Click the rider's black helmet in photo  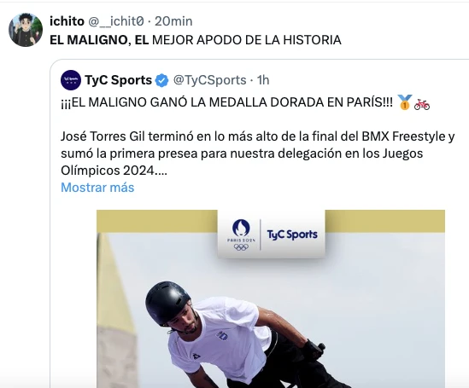(167, 302)
